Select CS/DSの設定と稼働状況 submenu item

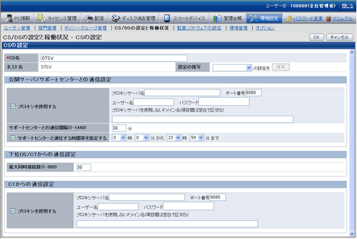tap(142, 28)
